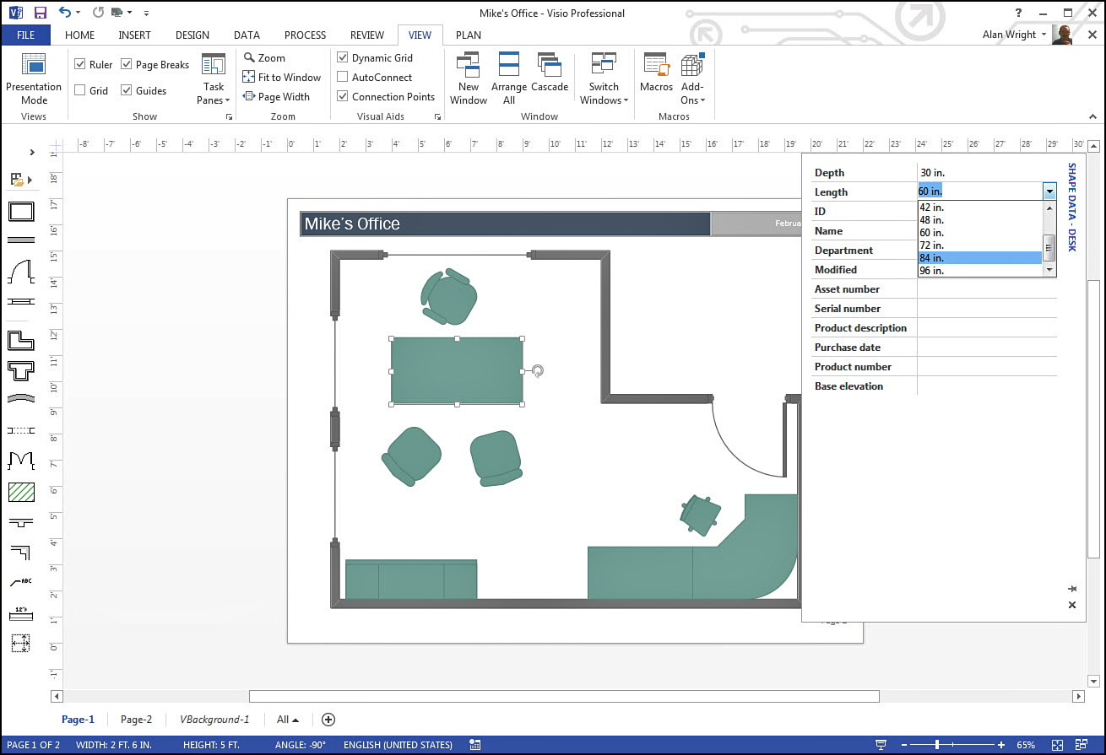This screenshot has width=1106, height=755.
Task: Open Help with the question mark
Action: (x=1019, y=13)
